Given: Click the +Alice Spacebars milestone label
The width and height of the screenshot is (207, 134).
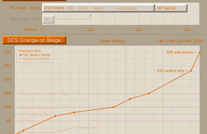Looking at the screenshot, I should tap(127, 9).
